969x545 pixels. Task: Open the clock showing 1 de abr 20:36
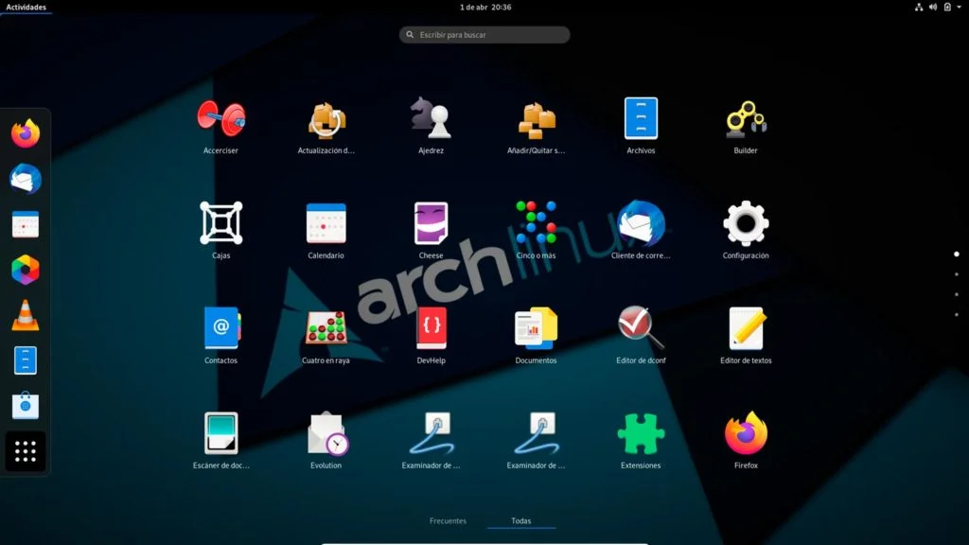[x=485, y=8]
